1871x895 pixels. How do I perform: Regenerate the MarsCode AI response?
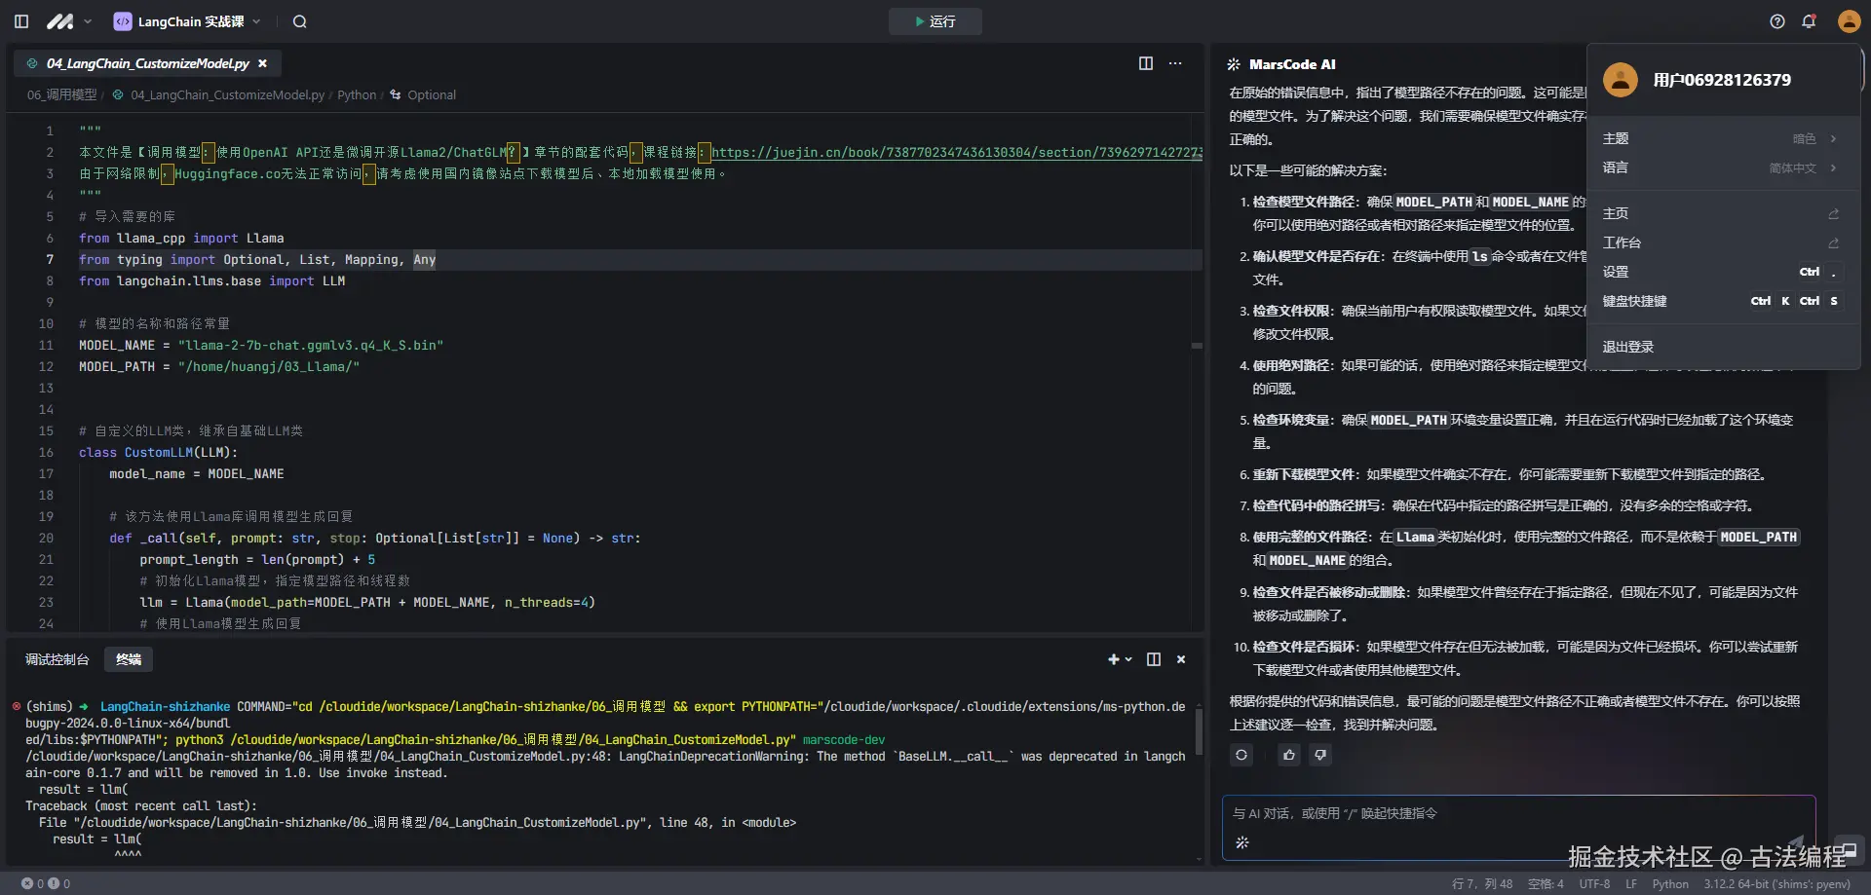click(x=1241, y=755)
